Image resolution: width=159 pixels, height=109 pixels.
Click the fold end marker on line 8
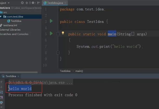point(58,52)
